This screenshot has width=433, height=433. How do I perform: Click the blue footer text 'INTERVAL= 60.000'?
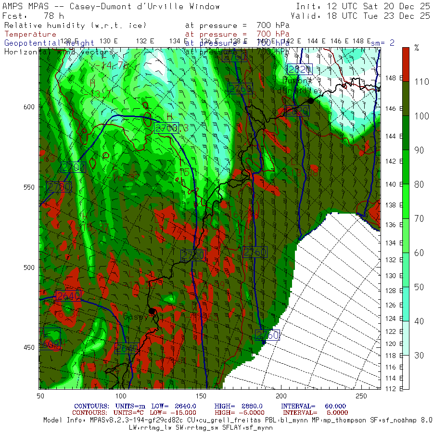click(x=313, y=406)
